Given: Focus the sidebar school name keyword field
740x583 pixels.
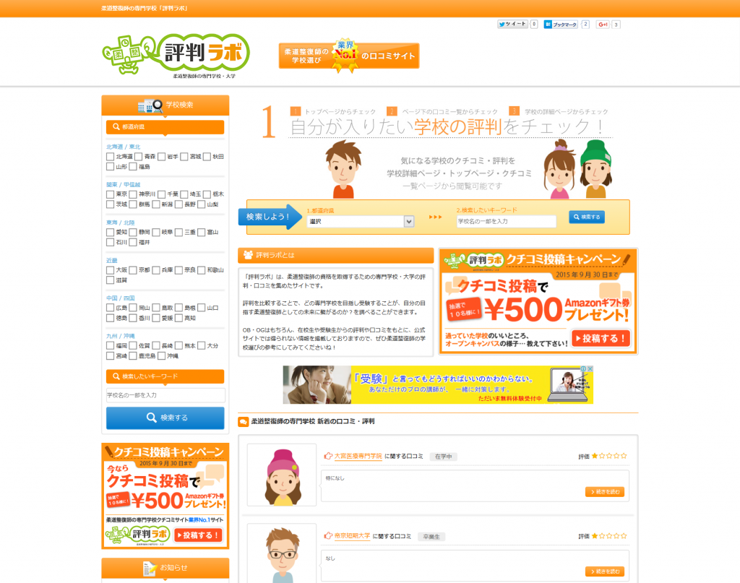Looking at the screenshot, I should [x=165, y=395].
